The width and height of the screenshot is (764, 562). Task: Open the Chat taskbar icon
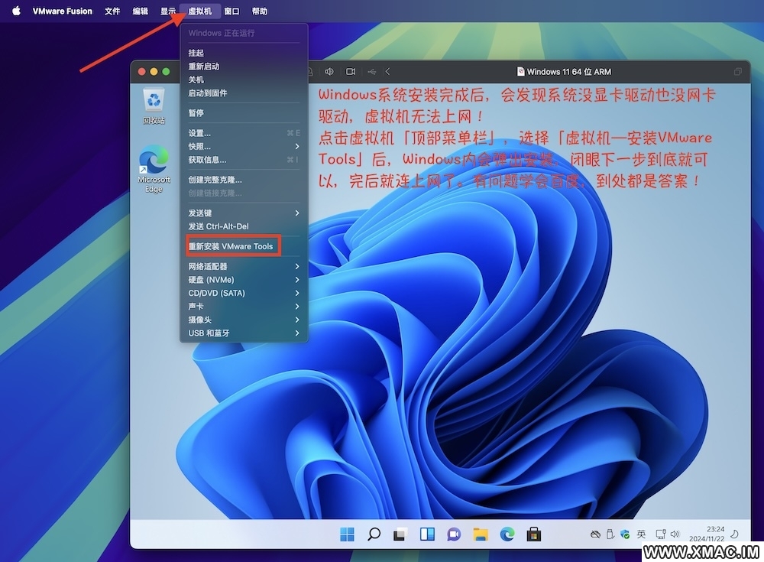(454, 534)
